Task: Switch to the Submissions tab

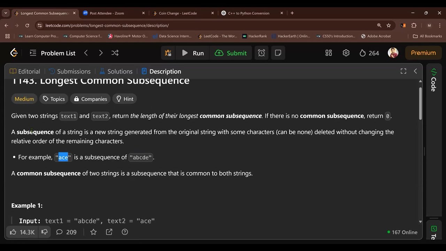Action: click(70, 71)
